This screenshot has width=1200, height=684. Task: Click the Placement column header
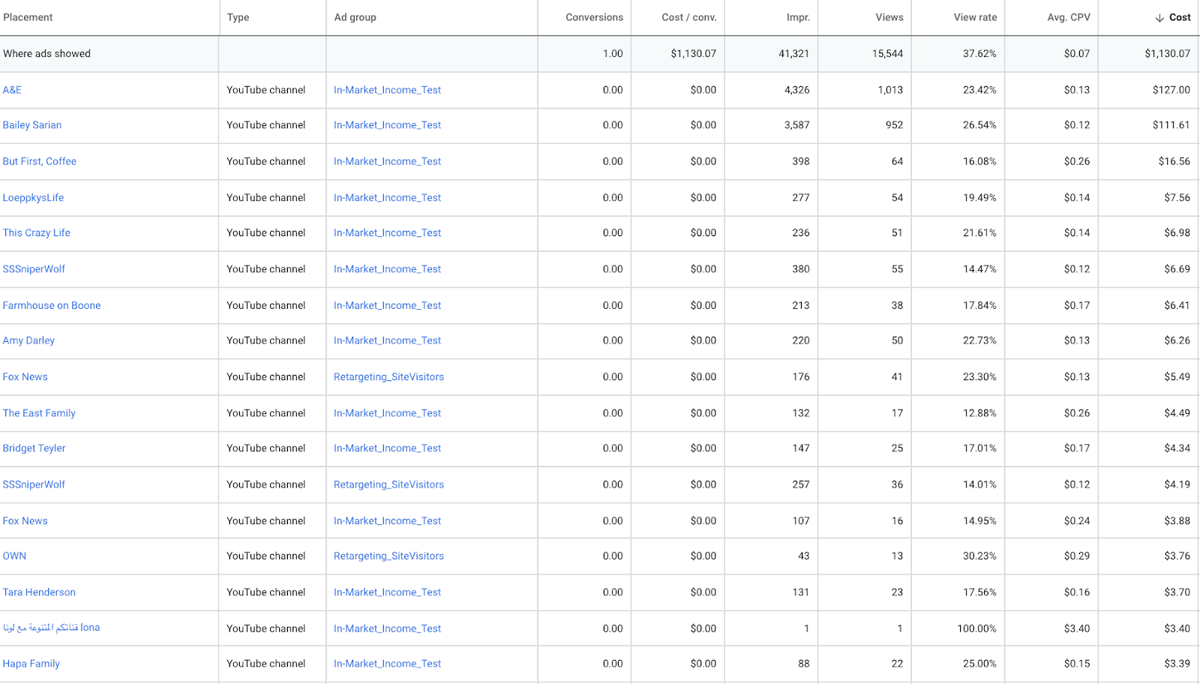28,17
